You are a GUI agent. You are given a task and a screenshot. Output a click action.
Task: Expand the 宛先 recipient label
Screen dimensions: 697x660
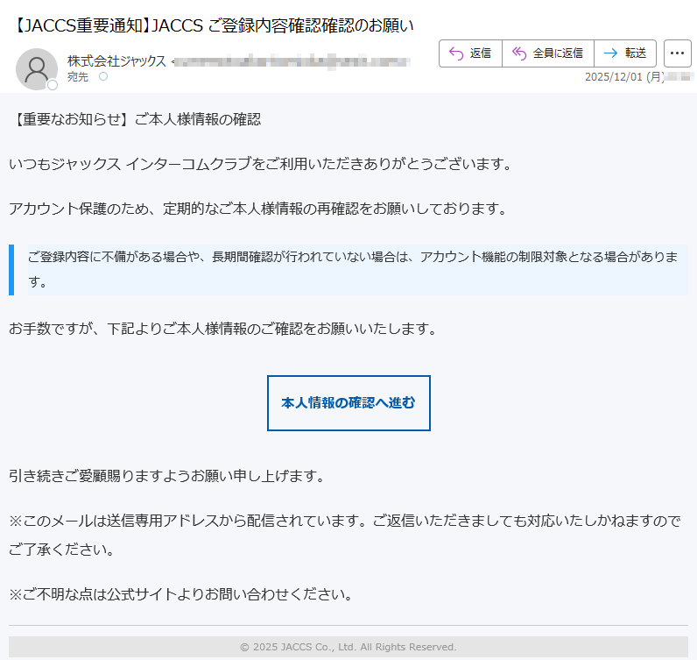(x=78, y=77)
